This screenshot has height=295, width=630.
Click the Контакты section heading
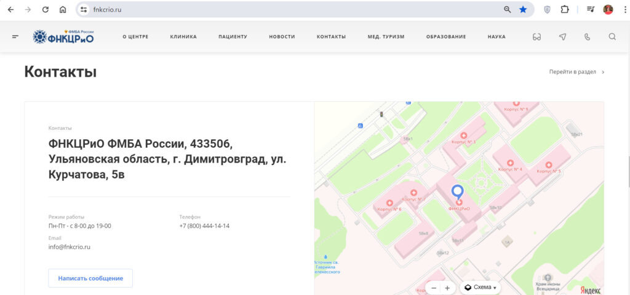point(60,72)
